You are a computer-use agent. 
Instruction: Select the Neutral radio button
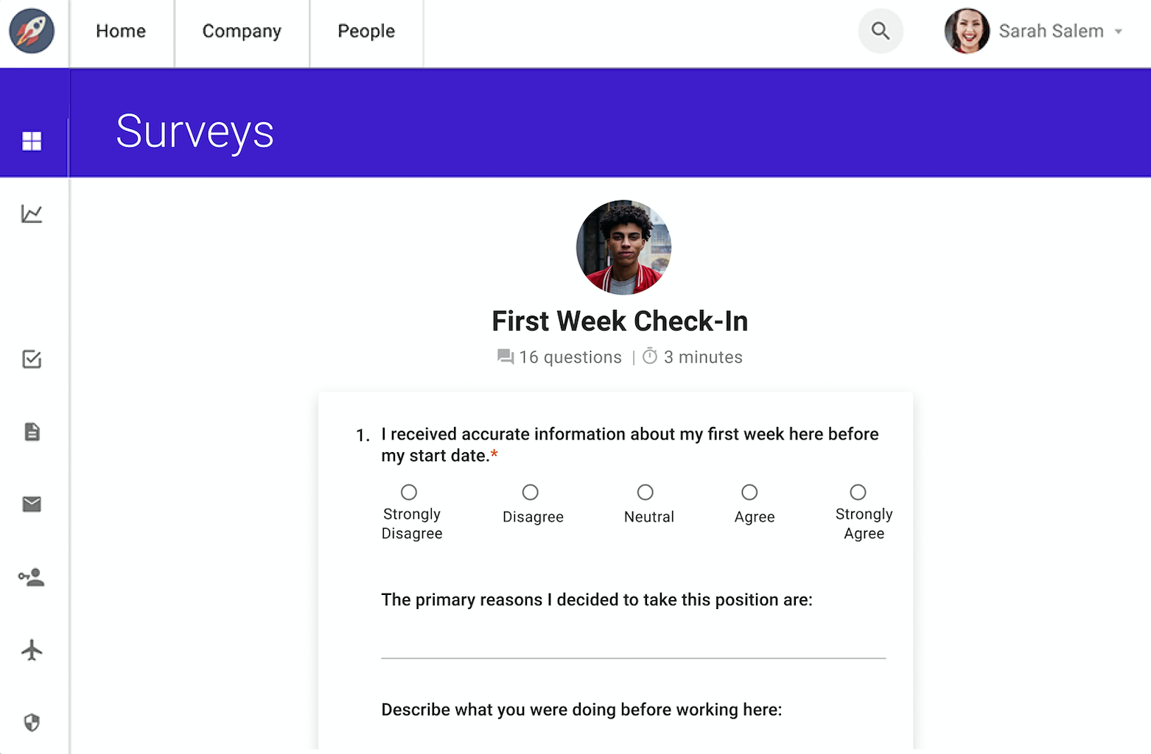(646, 492)
